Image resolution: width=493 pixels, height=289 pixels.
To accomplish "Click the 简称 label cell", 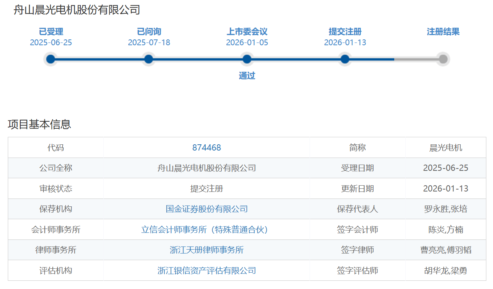I will pos(358,148).
